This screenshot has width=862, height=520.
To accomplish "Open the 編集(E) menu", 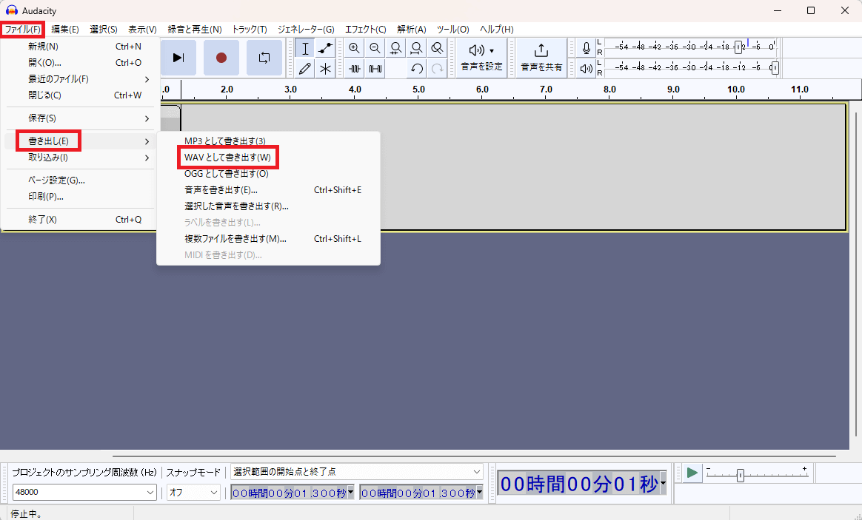I will tap(65, 29).
